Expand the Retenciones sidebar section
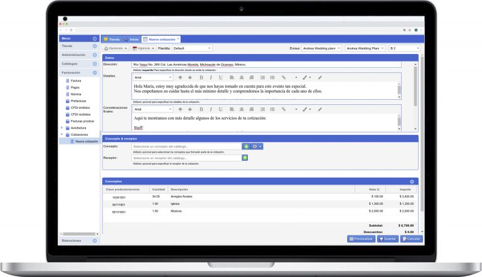This screenshot has height=277, width=482. [x=94, y=241]
